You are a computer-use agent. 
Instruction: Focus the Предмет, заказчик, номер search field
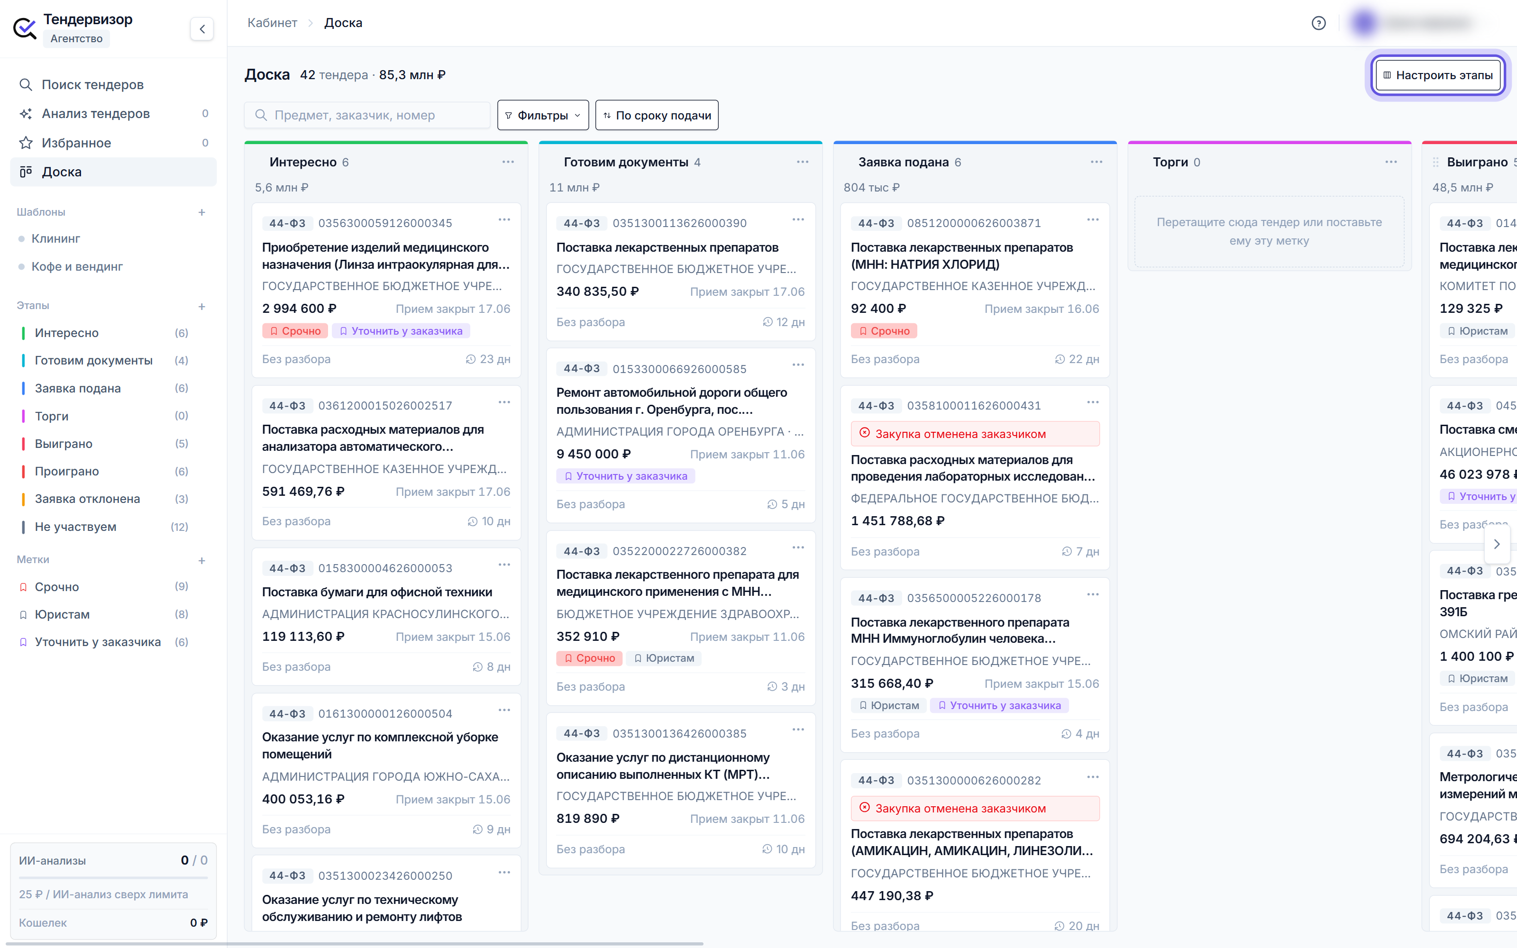(367, 115)
